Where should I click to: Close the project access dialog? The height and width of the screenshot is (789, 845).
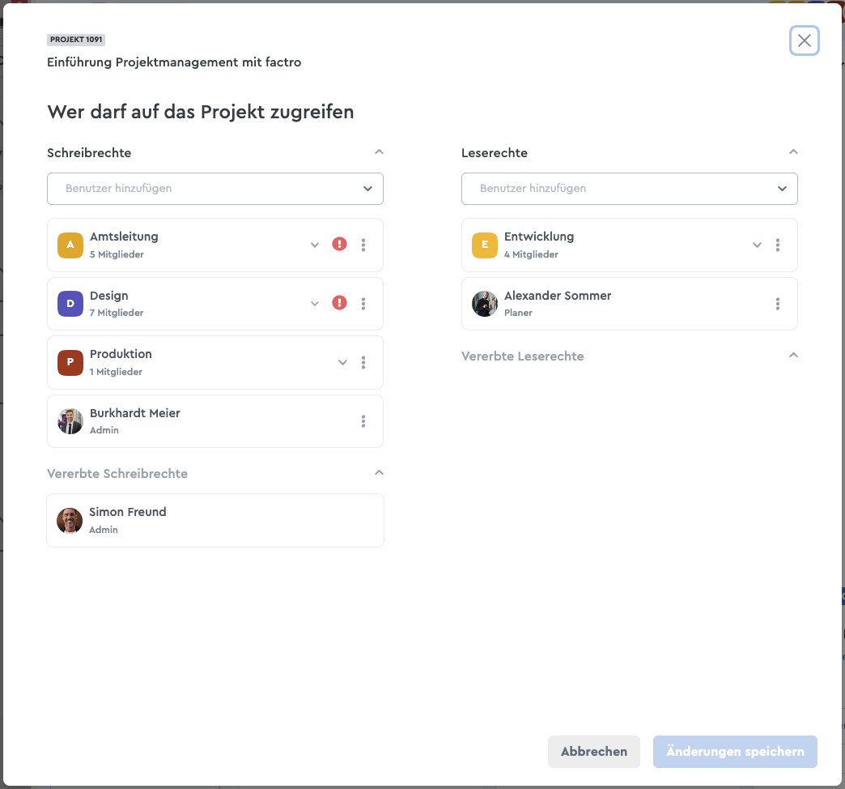(x=804, y=41)
